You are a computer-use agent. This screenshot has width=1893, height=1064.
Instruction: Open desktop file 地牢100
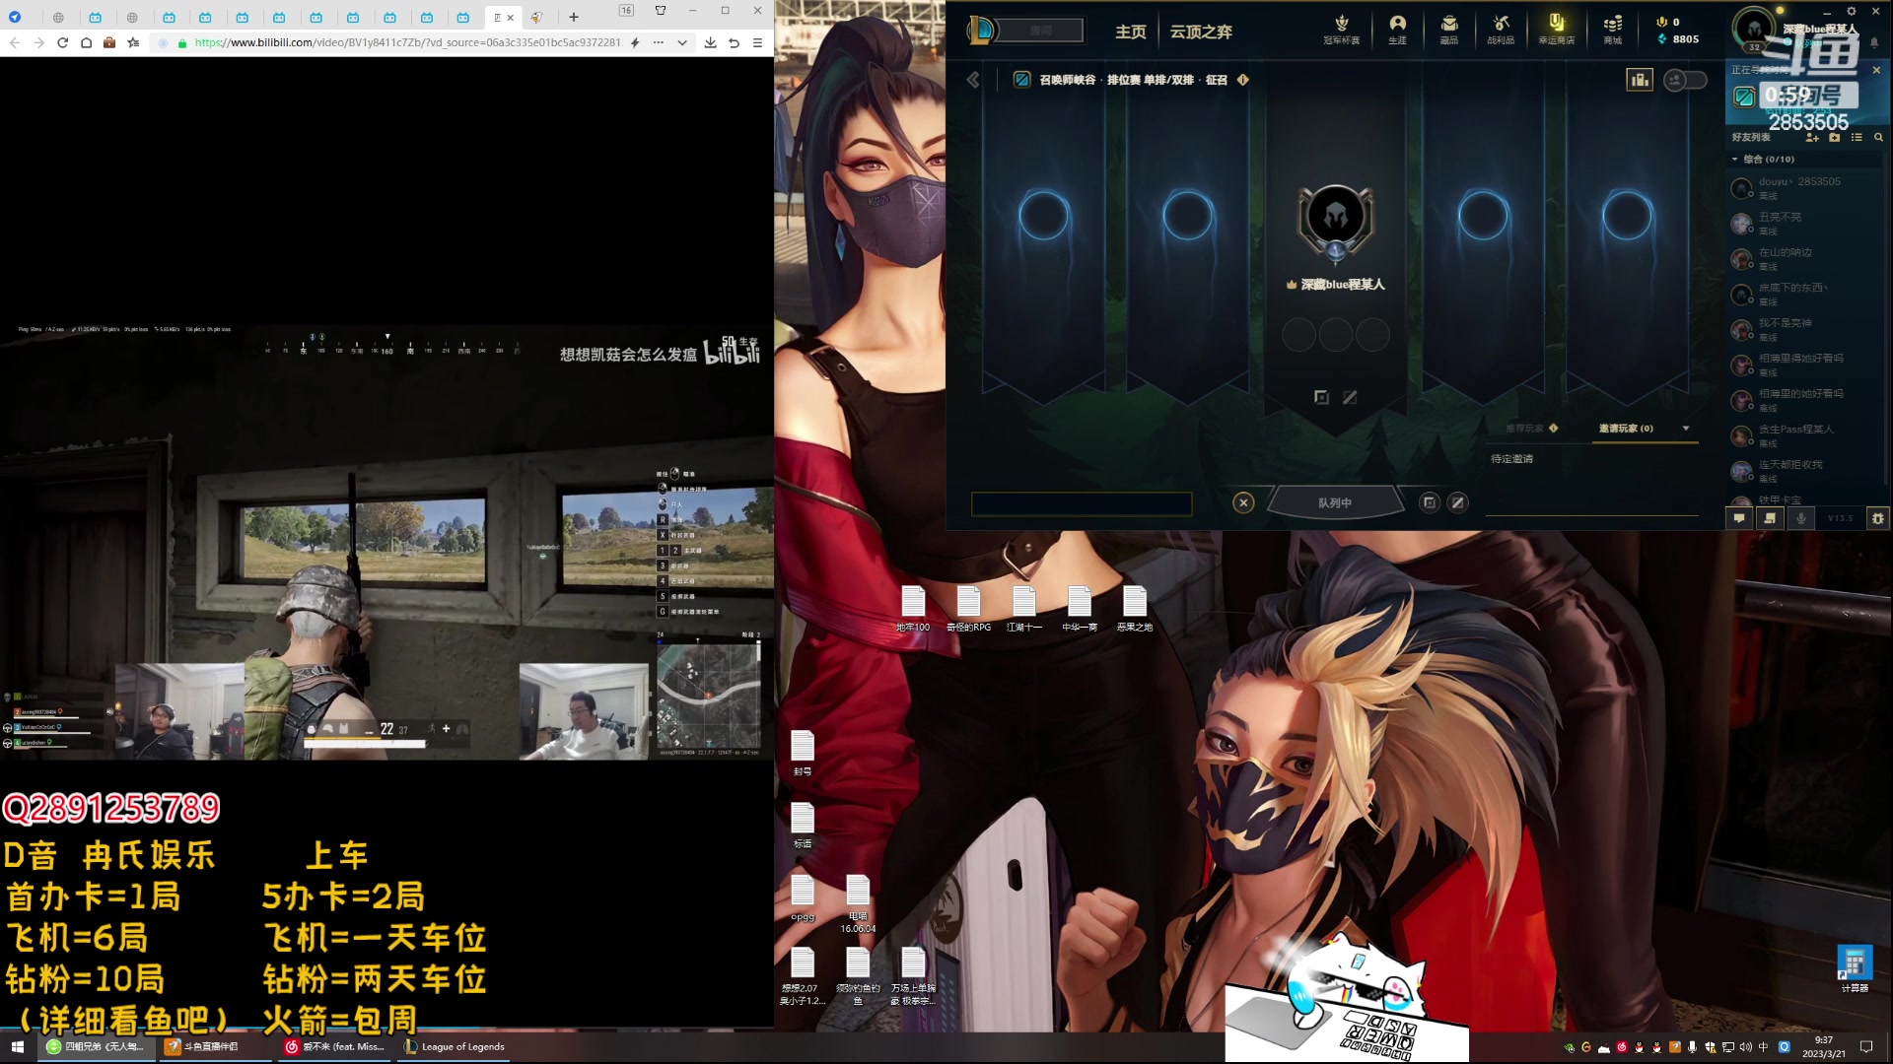(x=913, y=609)
